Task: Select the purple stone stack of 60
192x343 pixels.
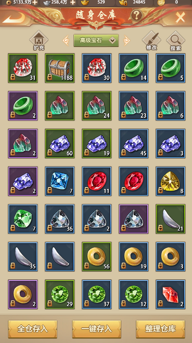Action: pos(60,144)
